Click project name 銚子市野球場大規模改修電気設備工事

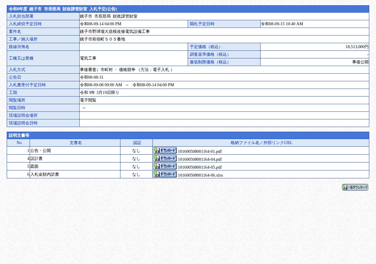point(115,32)
